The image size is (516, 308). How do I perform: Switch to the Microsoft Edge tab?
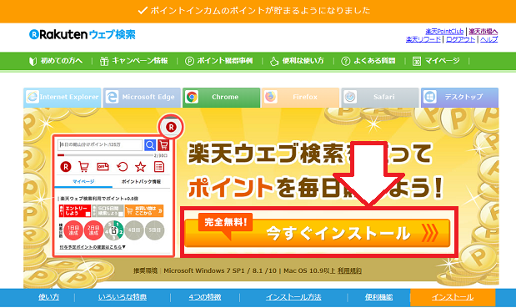tap(142, 97)
